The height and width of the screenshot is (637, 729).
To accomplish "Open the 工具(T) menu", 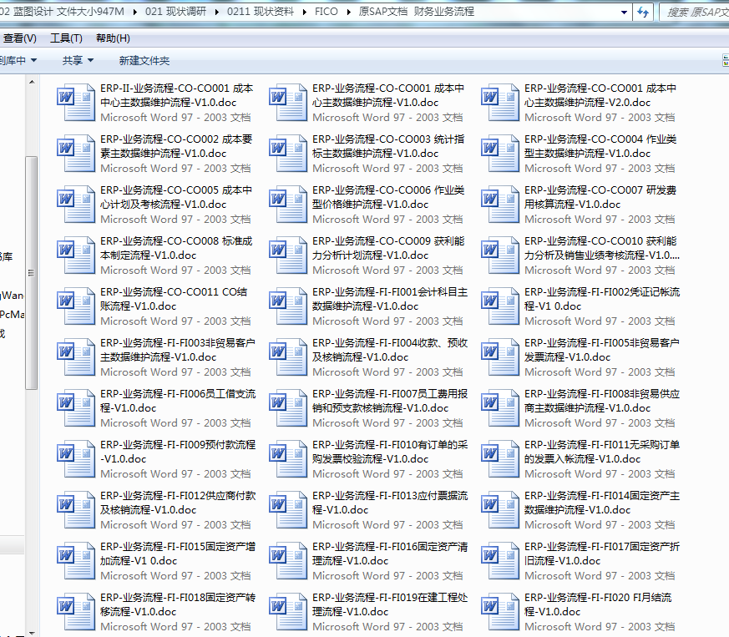I will pyautogui.click(x=66, y=38).
